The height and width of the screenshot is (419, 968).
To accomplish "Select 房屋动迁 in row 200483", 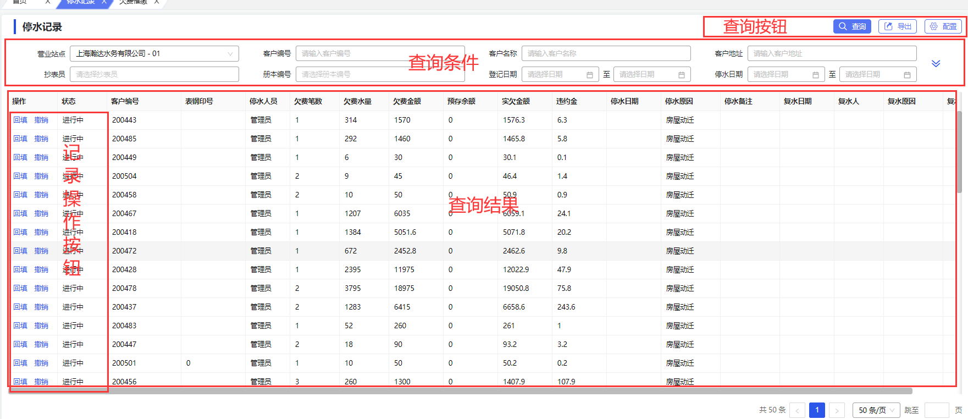I will (680, 326).
